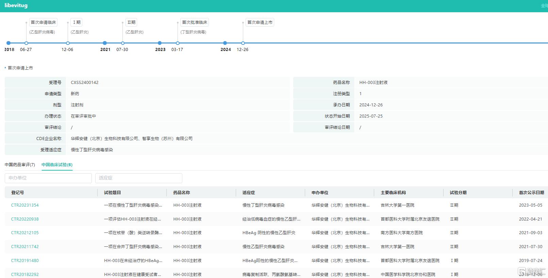Click the 2021 year dot on timeline
548x278 pixels.
click(105, 43)
